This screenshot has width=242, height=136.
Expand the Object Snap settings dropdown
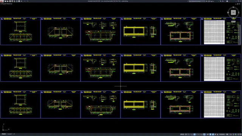pyautogui.click(x=206, y=134)
